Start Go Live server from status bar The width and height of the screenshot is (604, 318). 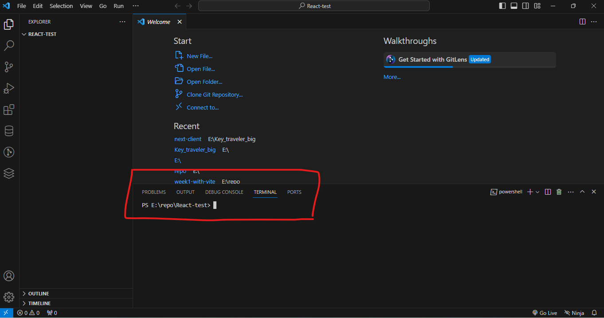coord(545,313)
